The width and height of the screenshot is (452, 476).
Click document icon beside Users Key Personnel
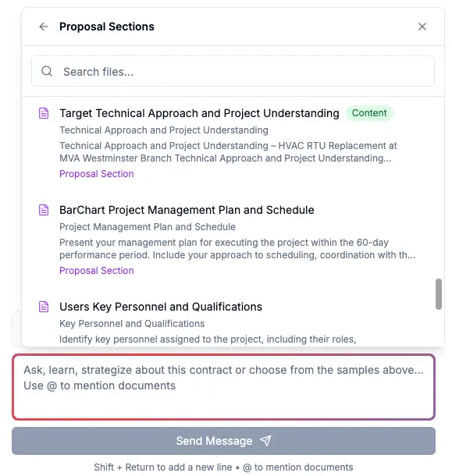[44, 307]
